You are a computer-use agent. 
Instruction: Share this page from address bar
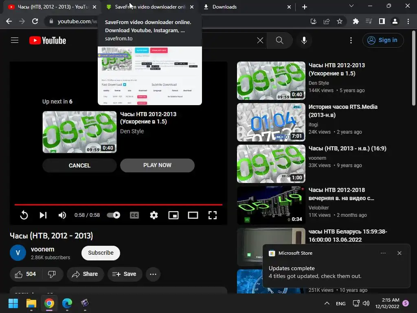(327, 21)
